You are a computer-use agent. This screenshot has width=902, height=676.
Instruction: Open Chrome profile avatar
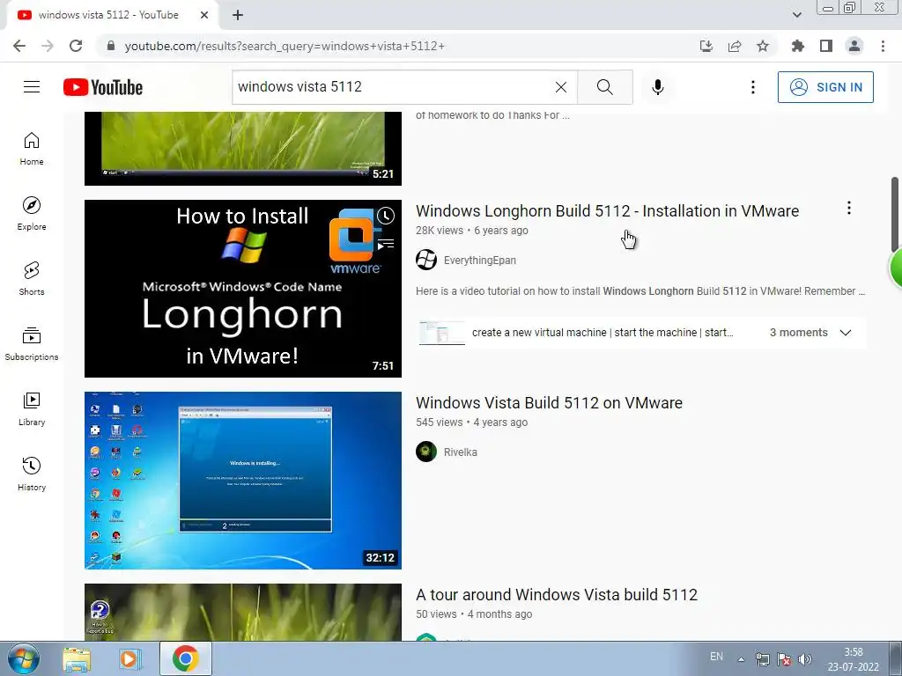[854, 46]
